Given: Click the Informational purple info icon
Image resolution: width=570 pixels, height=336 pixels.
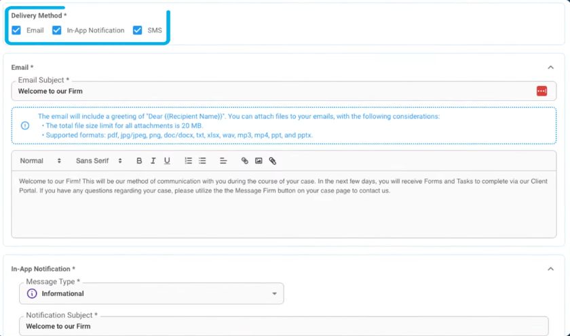Looking at the screenshot, I should click(x=32, y=293).
